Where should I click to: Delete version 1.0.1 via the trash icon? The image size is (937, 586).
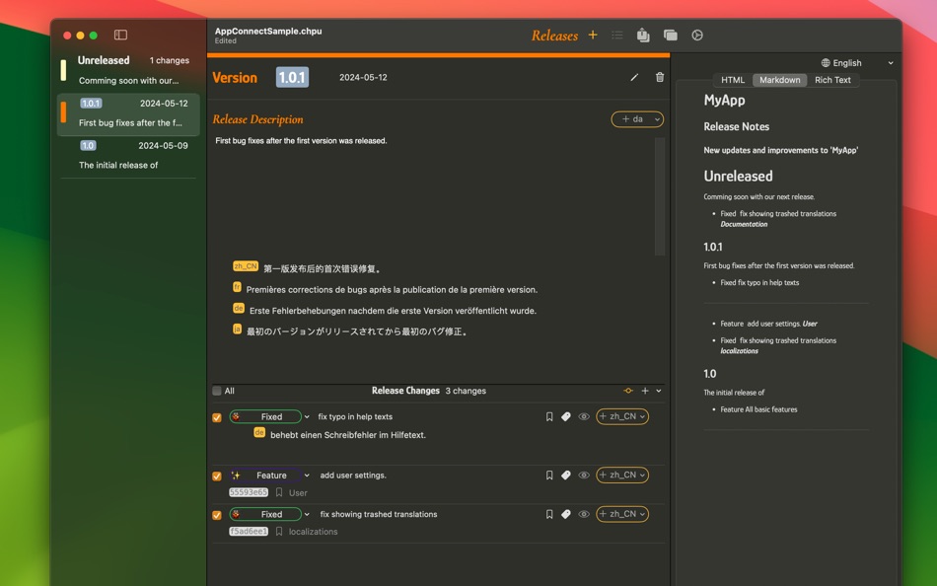pos(659,77)
